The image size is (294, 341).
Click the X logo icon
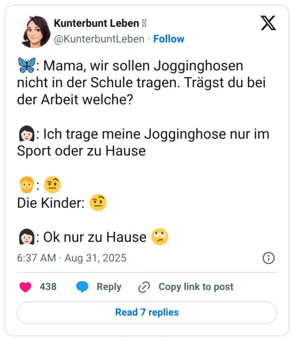click(x=268, y=24)
